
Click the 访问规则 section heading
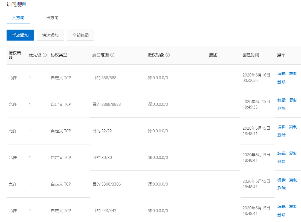[x=16, y=4]
